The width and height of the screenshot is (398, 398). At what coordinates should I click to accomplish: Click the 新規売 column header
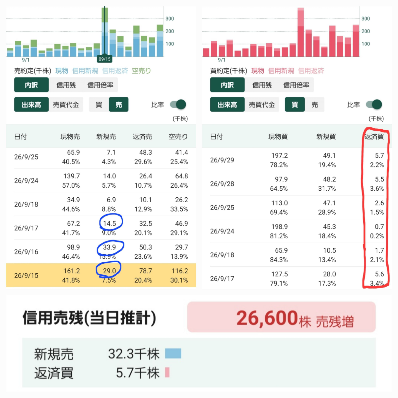pos(106,136)
